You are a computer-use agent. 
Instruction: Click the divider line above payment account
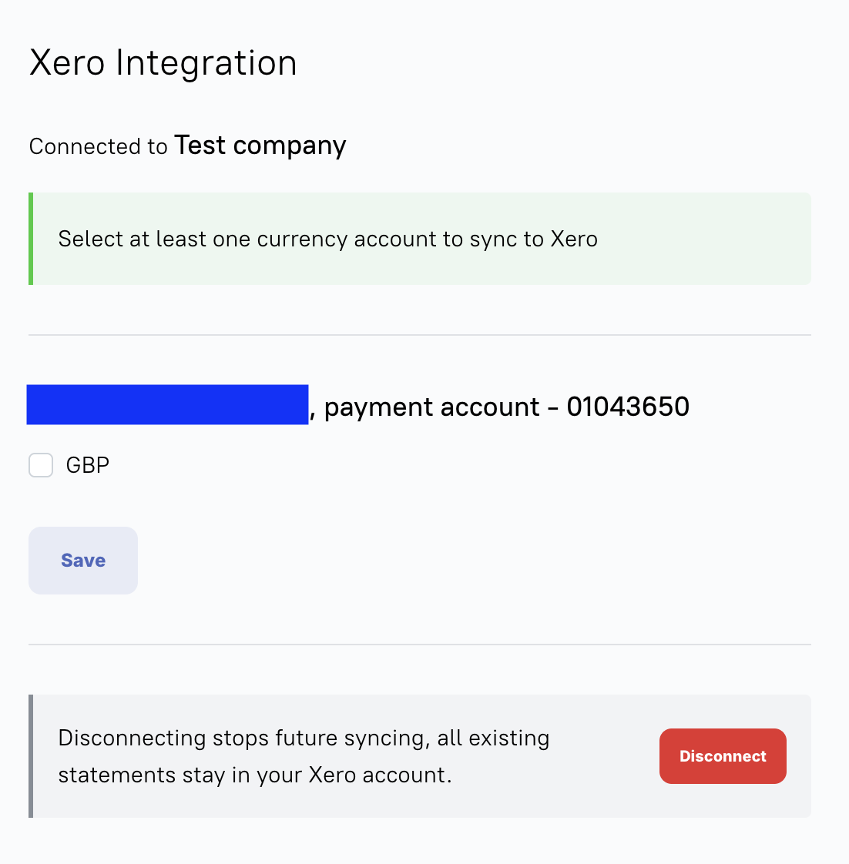[x=420, y=335]
